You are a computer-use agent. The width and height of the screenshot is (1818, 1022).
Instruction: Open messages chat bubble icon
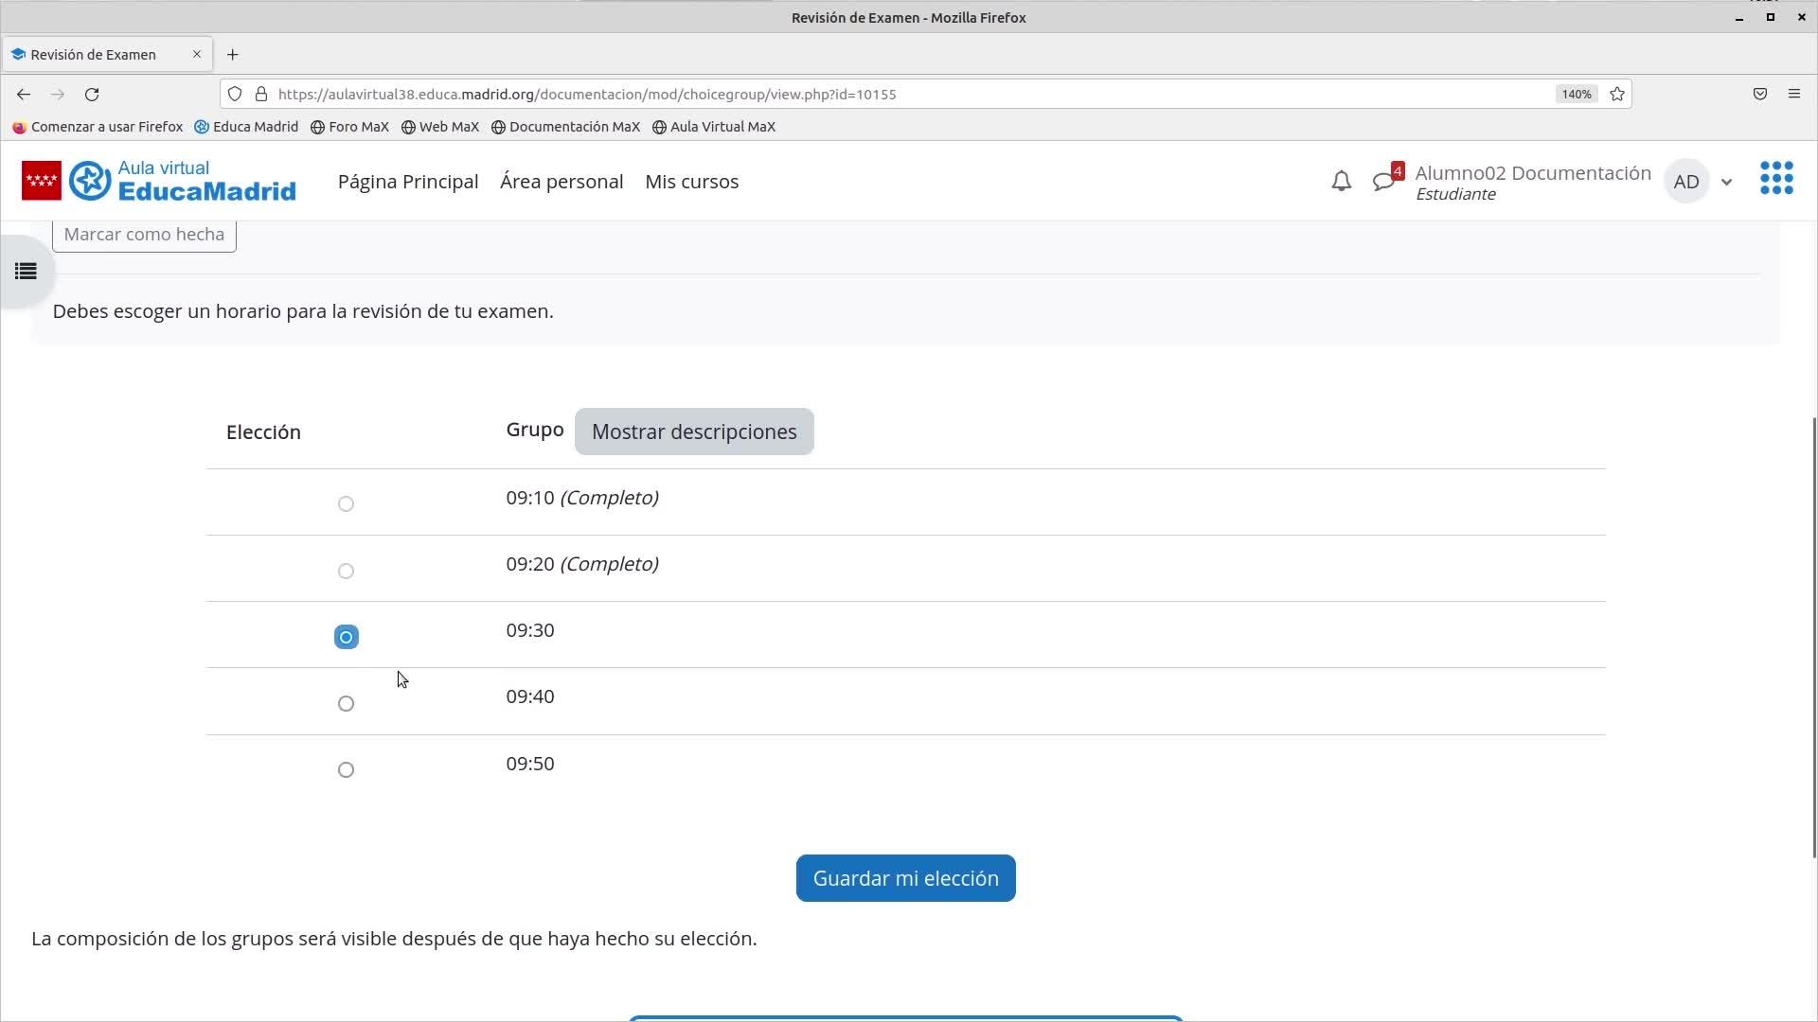[1384, 182]
